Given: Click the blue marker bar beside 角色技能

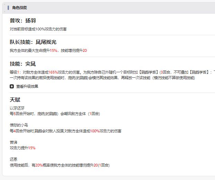Looking at the screenshot, I should pyautogui.click(x=8, y=8).
